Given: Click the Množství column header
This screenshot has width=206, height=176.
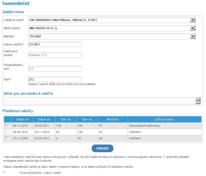Looking at the screenshot, I should [x=113, y=119].
